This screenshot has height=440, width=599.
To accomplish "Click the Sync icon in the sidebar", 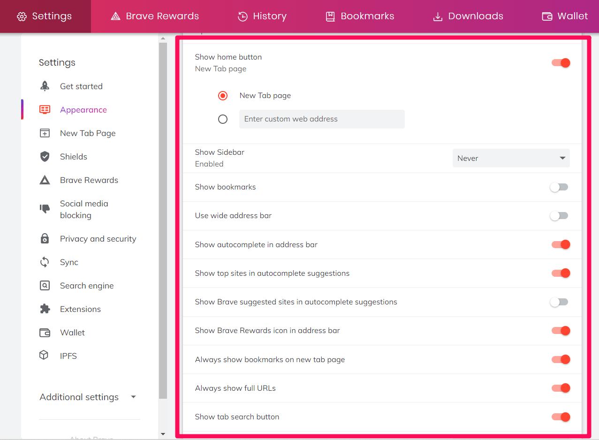I will (x=45, y=262).
